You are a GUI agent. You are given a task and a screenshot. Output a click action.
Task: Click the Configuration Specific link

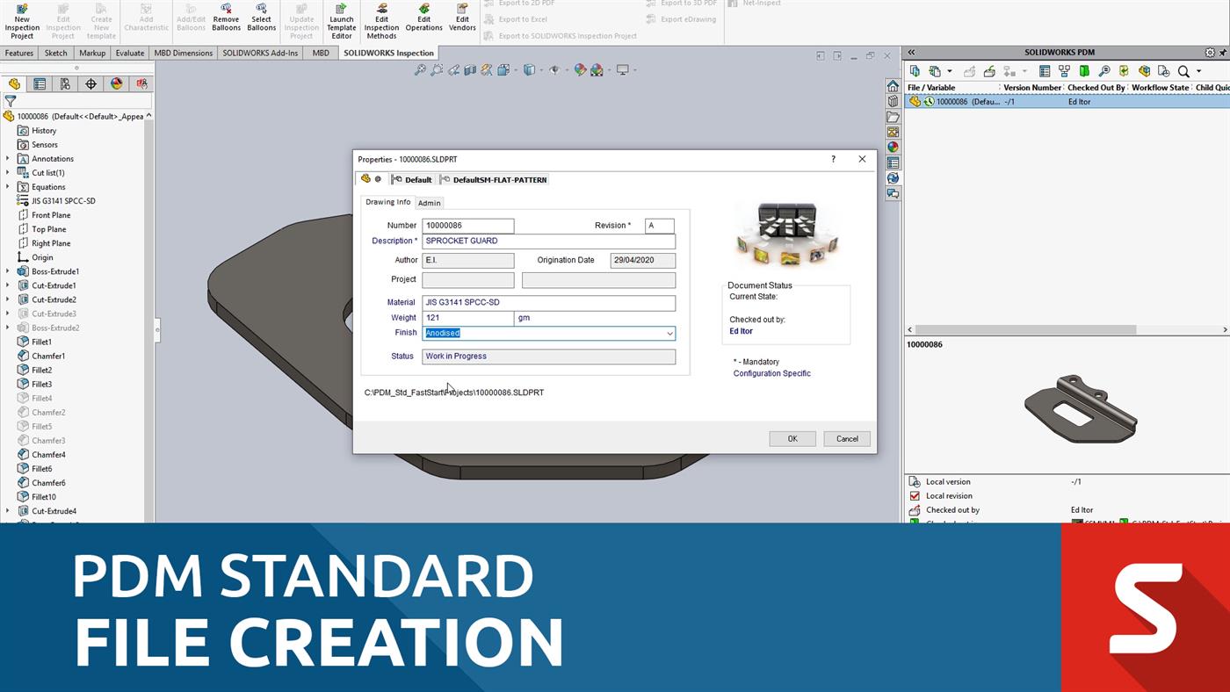[771, 372]
